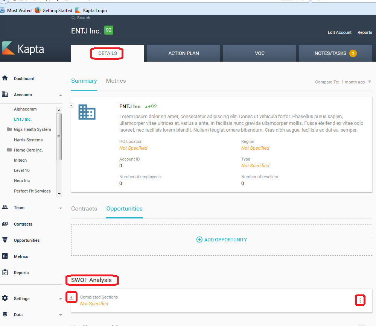
Task: Click the Edit Account link
Action: pyautogui.click(x=339, y=32)
